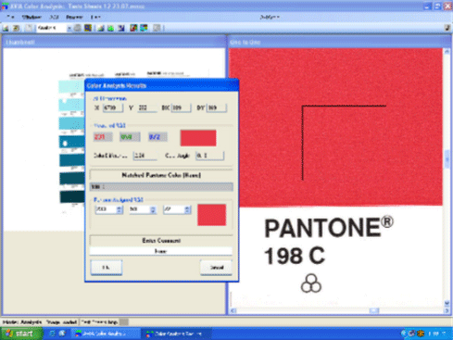Click the cyan multicolor toolbar icon

(x=144, y=28)
